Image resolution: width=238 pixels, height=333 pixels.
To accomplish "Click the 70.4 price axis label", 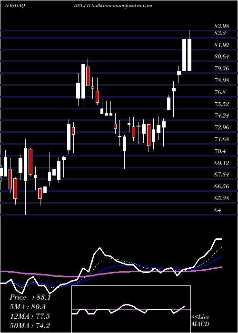I will [220, 151].
